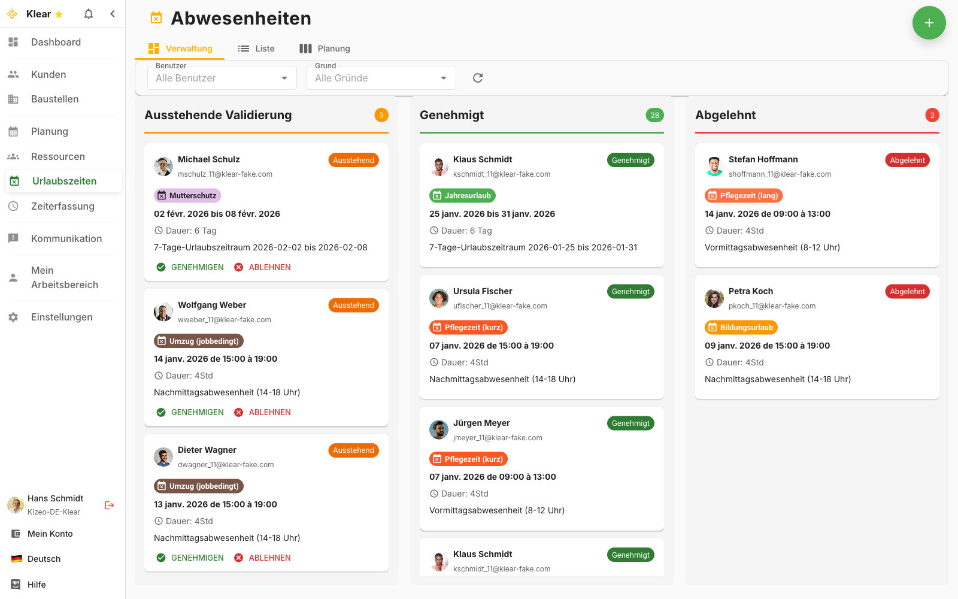Open Einstellungen from the sidebar
958x599 pixels.
click(62, 317)
